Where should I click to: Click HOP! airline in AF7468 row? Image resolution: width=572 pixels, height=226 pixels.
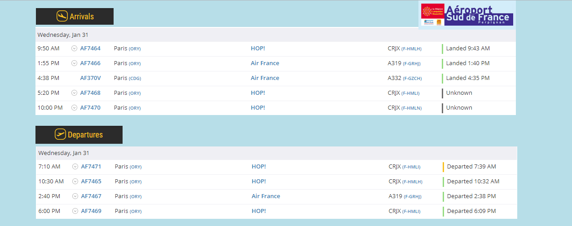coord(258,93)
